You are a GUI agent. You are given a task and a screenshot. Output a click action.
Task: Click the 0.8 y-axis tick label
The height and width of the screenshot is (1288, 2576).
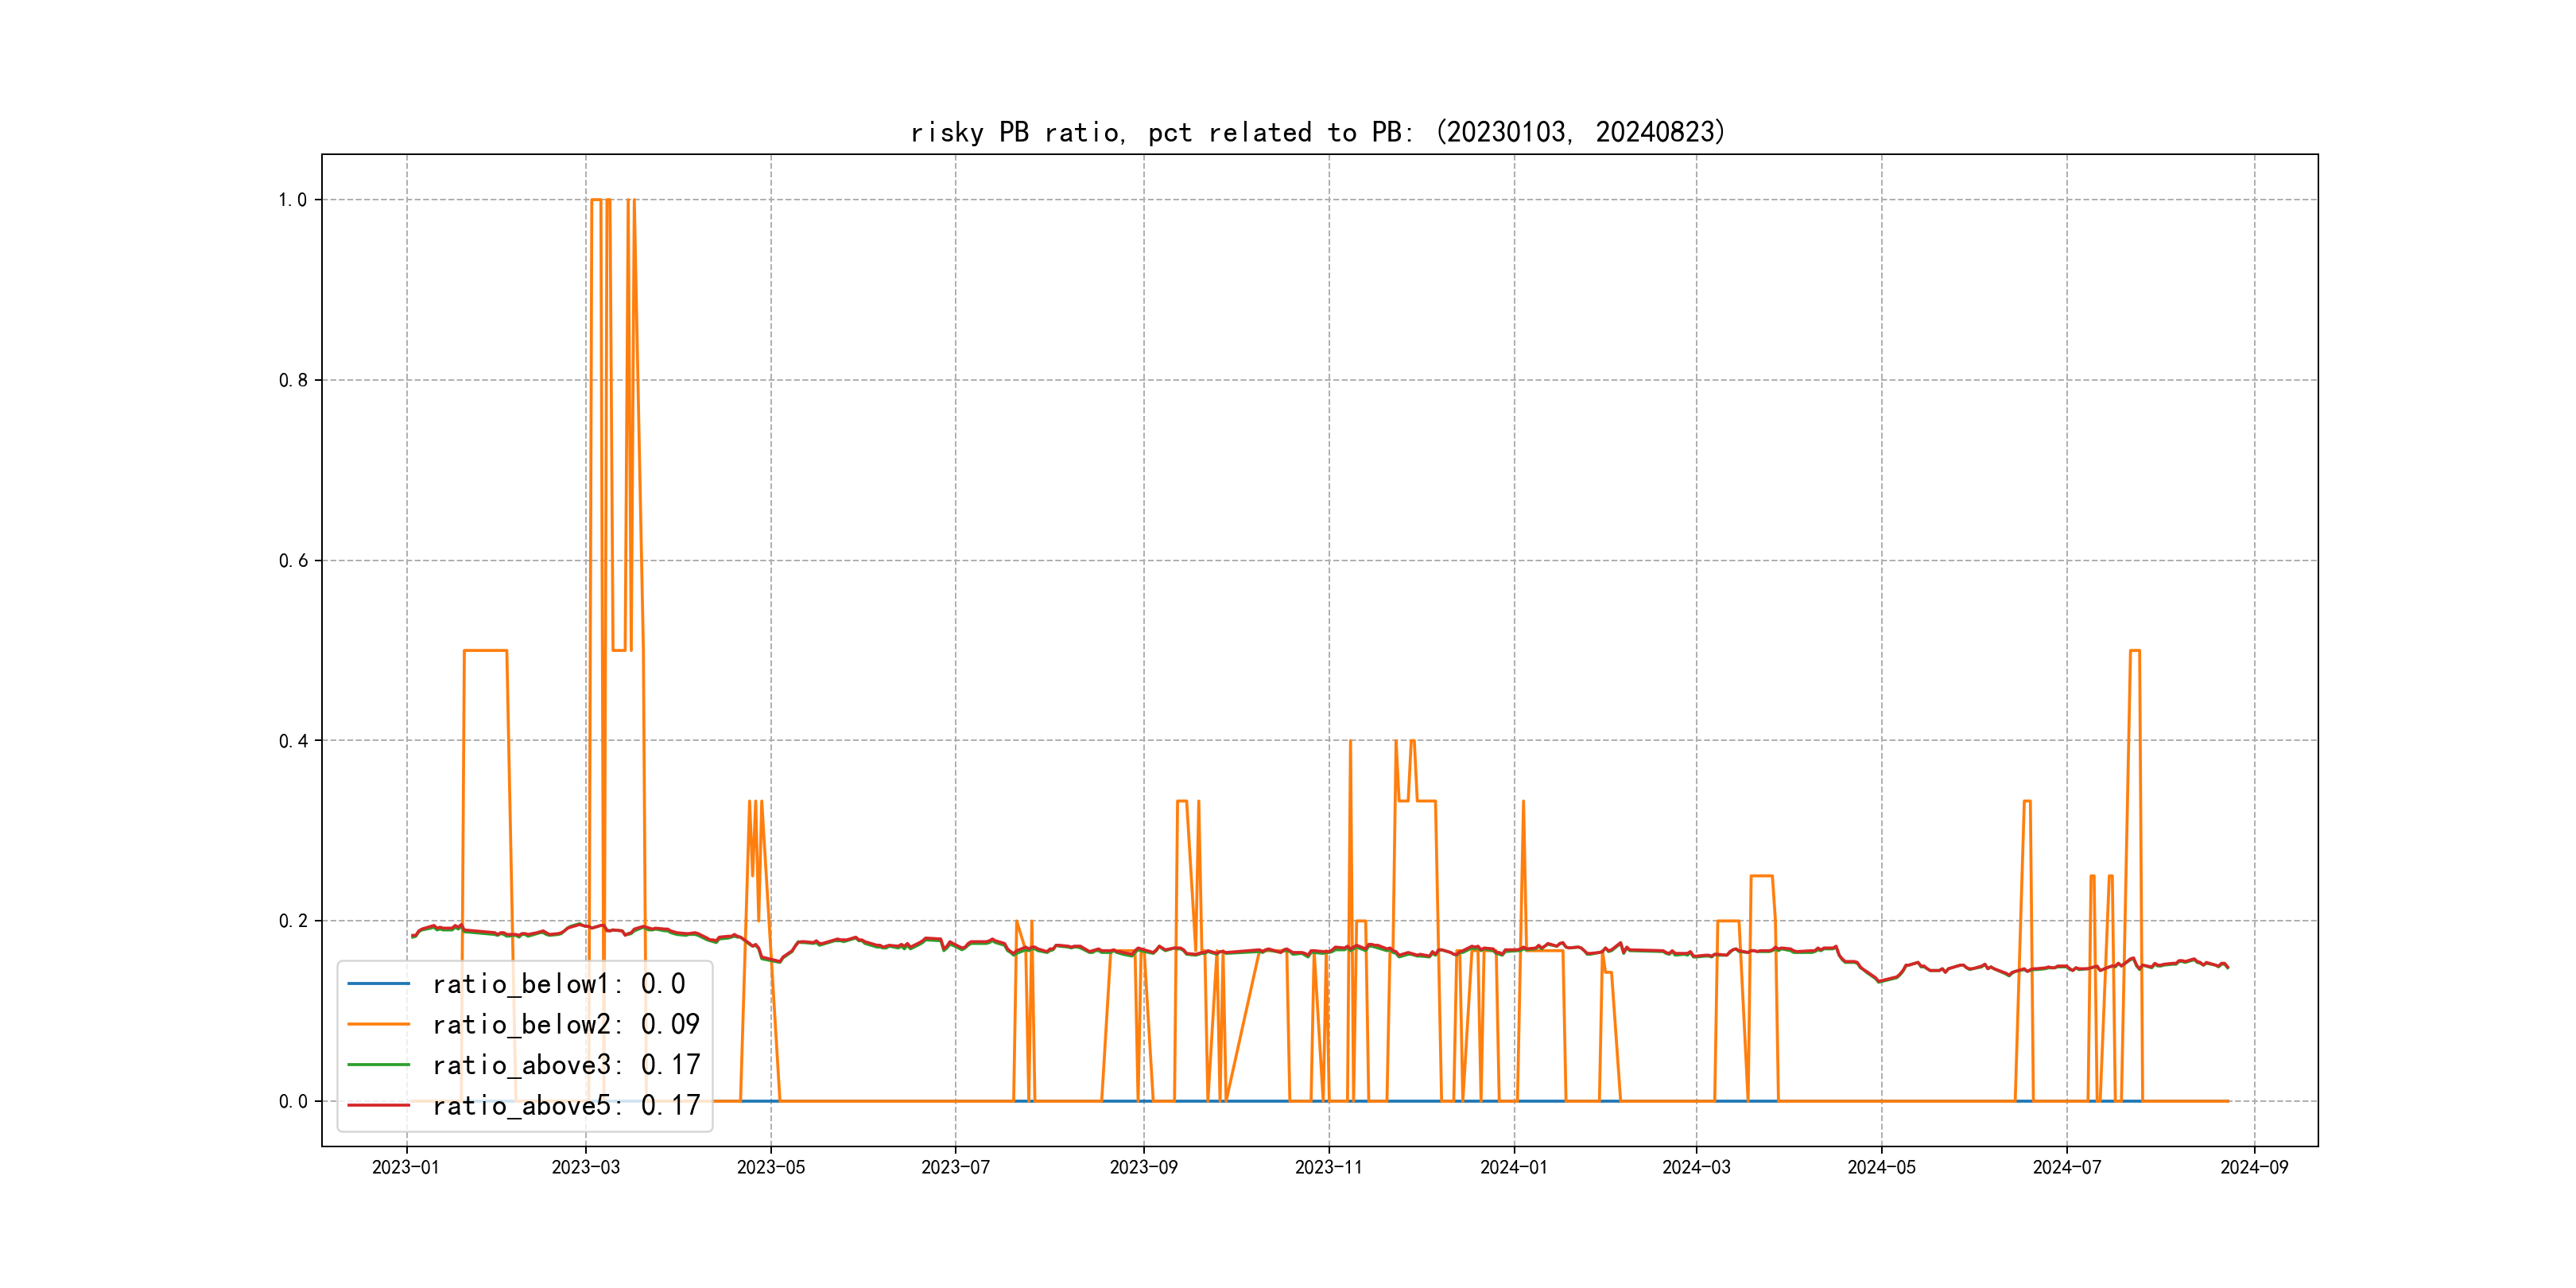[292, 380]
